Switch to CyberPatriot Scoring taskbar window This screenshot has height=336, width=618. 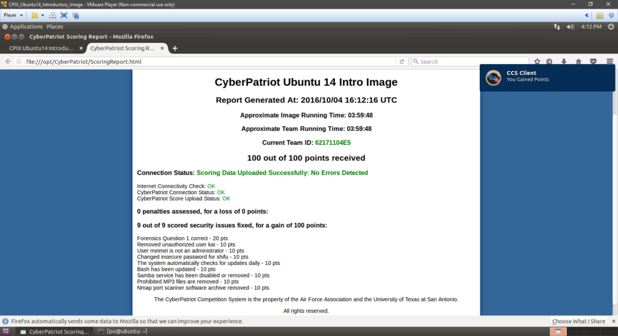click(x=55, y=332)
